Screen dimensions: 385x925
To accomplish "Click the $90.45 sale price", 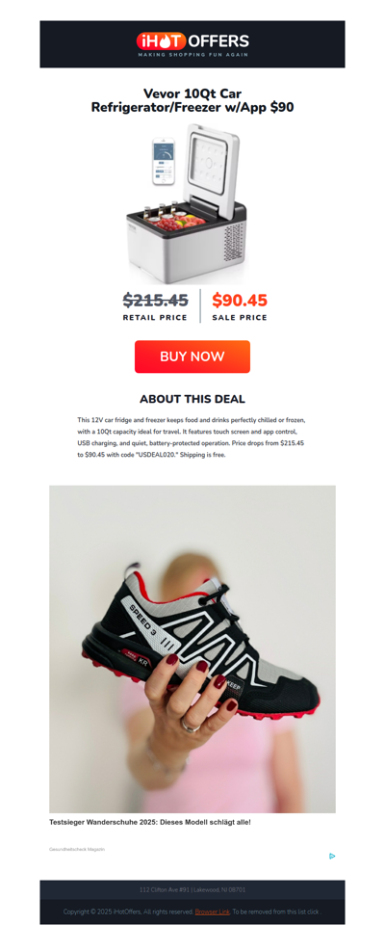I will coord(240,301).
